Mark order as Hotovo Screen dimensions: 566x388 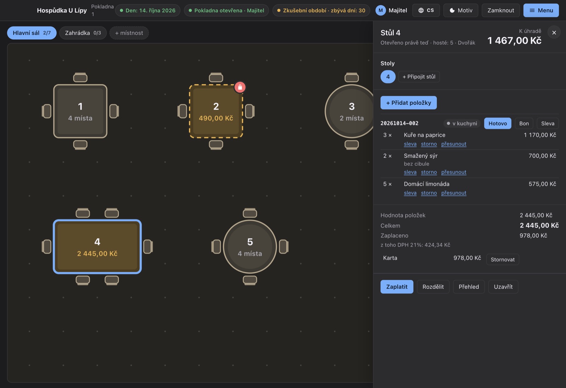click(497, 123)
